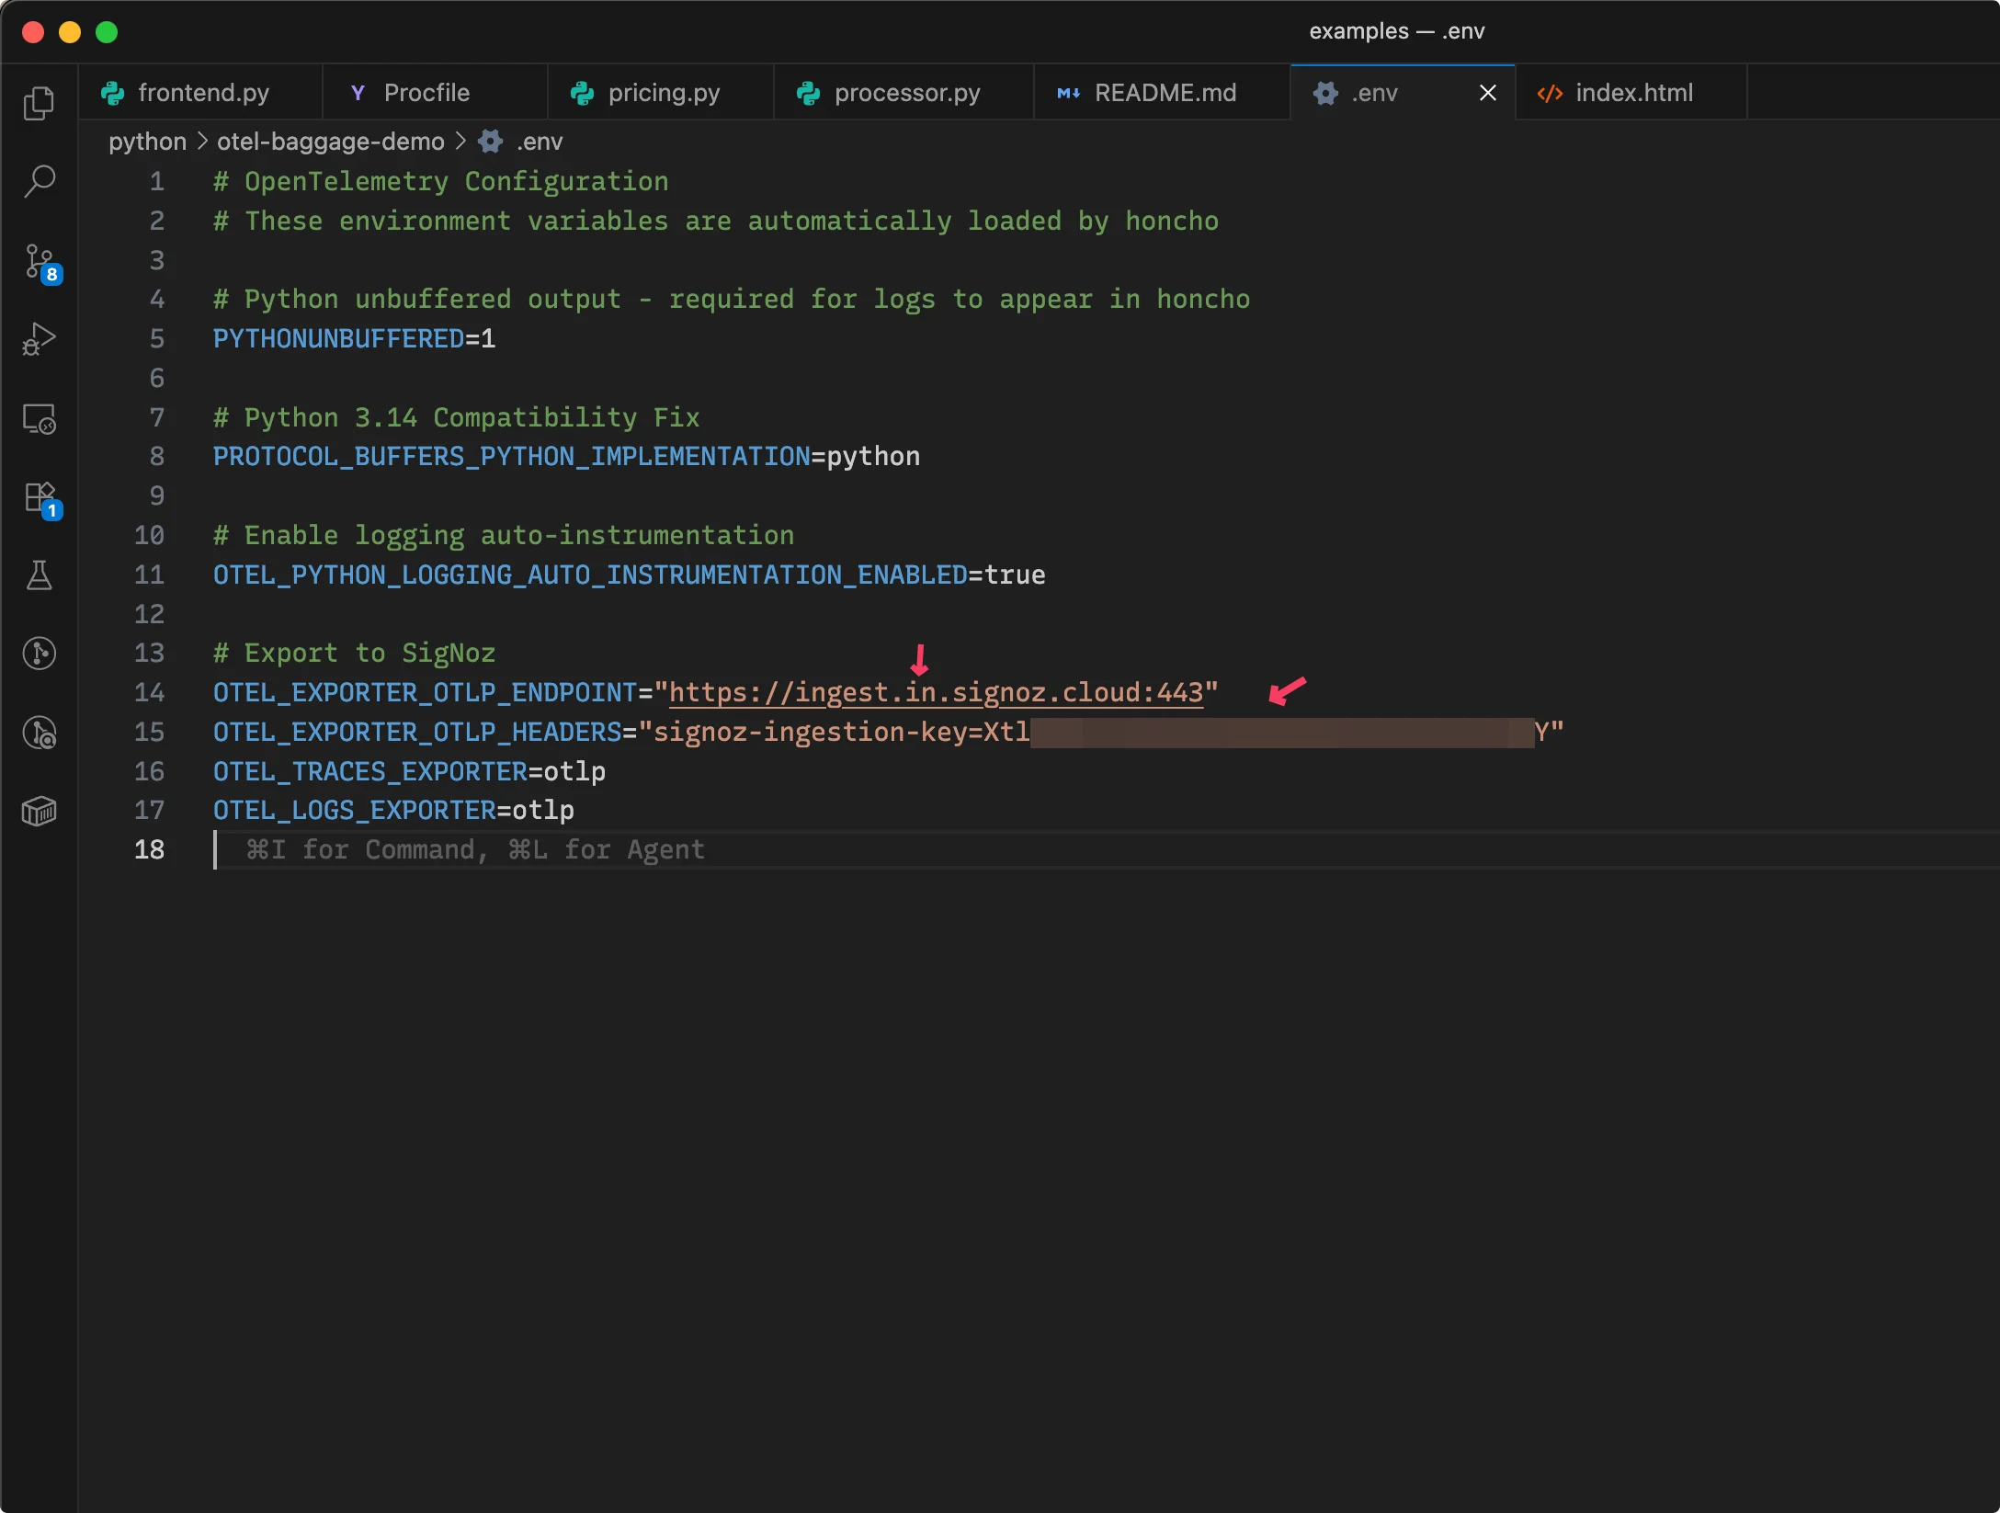The image size is (2000, 1513).
Task: Open the Run and Debug view
Action: point(39,339)
